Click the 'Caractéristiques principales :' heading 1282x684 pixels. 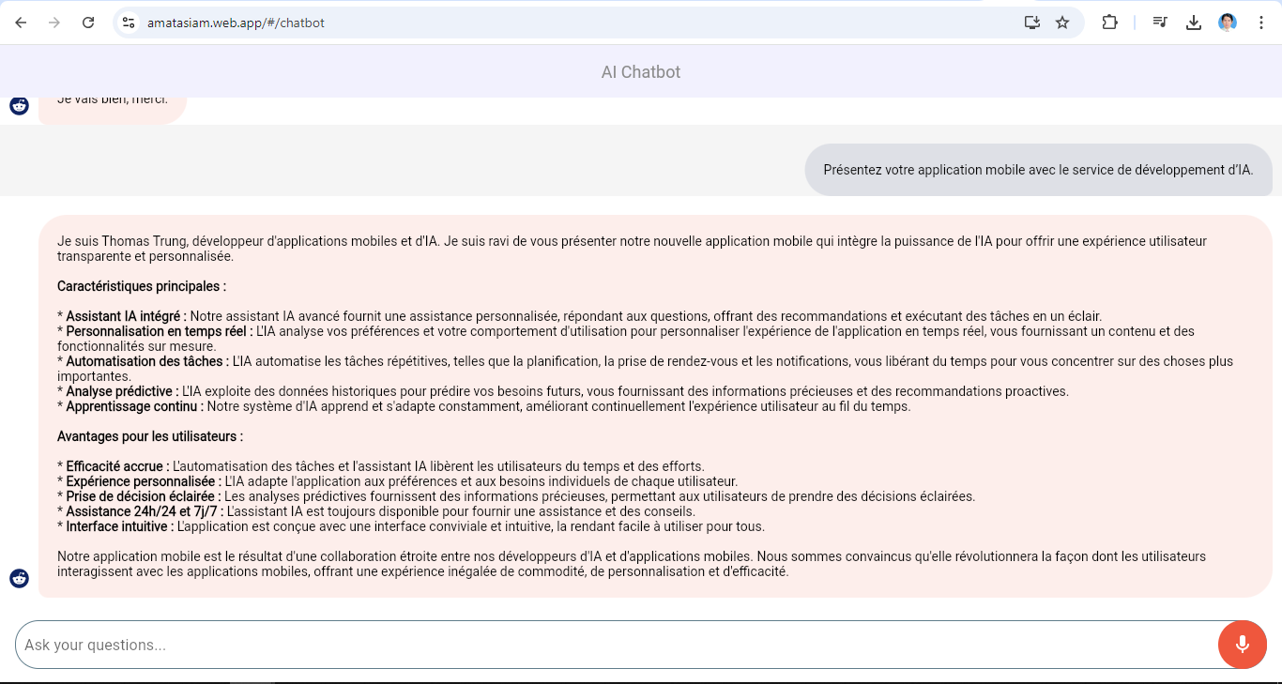[x=142, y=286]
